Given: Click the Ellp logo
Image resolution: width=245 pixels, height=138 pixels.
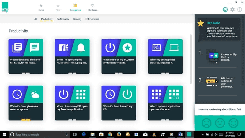Looking at the screenshot, I should [5, 7].
